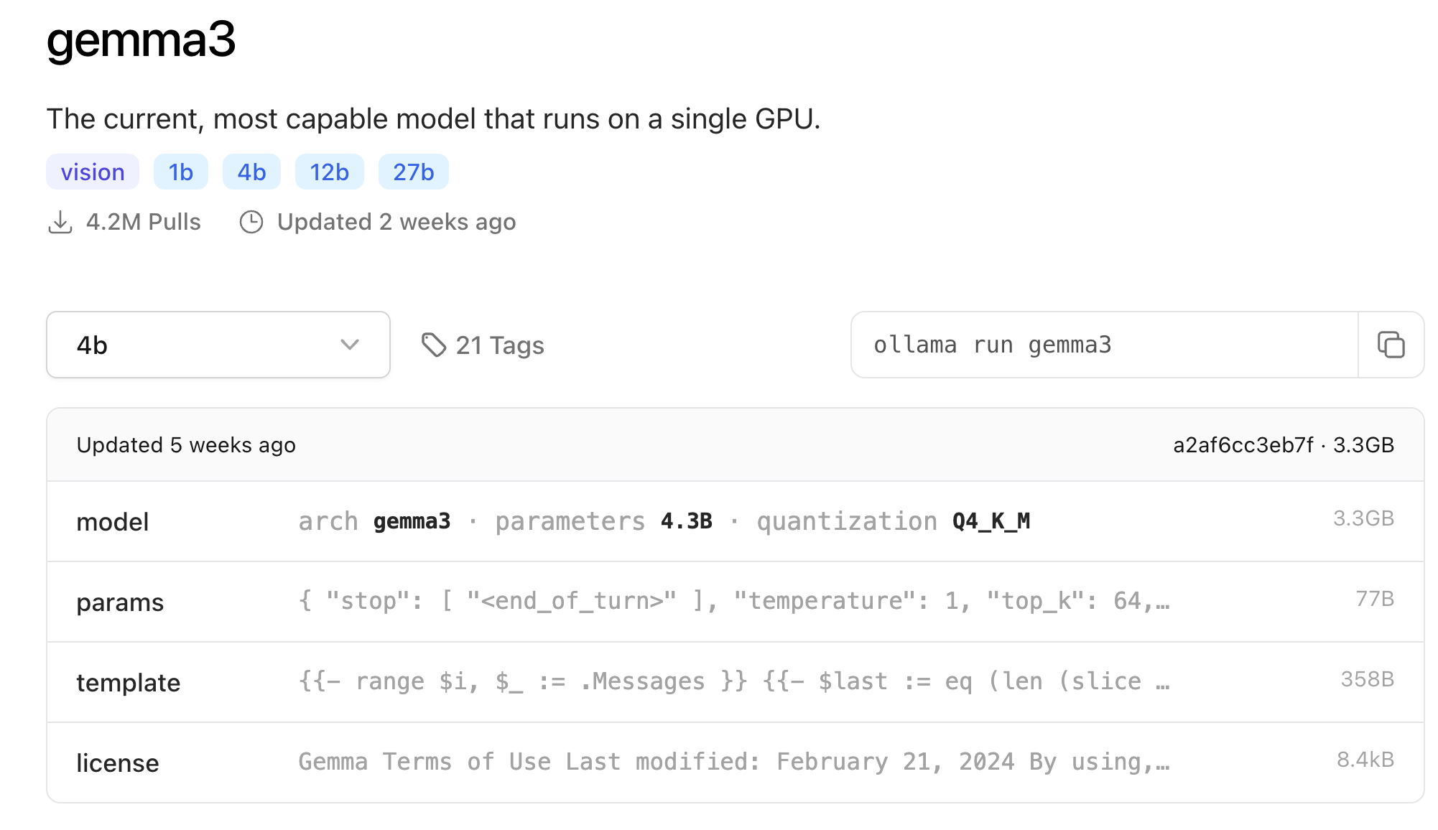The width and height of the screenshot is (1438, 830).
Task: Open the 21 Tags link
Action: pyautogui.click(x=500, y=345)
